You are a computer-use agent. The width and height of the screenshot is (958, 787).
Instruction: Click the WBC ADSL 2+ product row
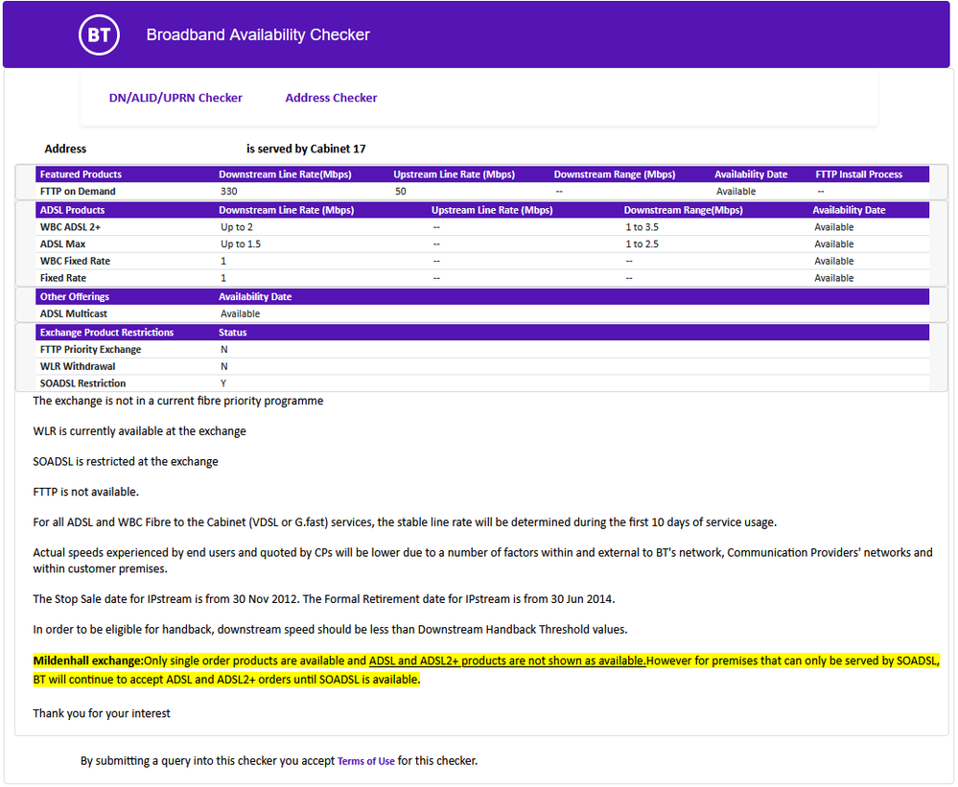[70, 227]
